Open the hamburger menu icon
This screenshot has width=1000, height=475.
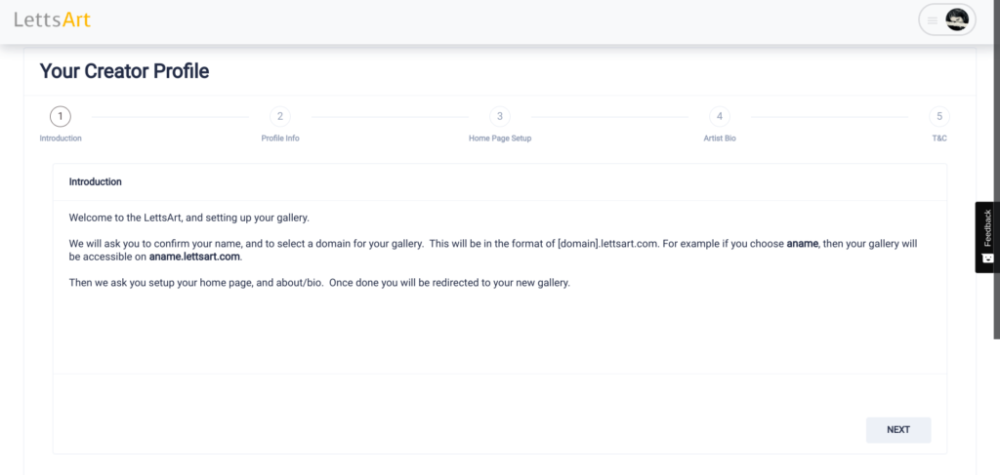pyautogui.click(x=933, y=20)
